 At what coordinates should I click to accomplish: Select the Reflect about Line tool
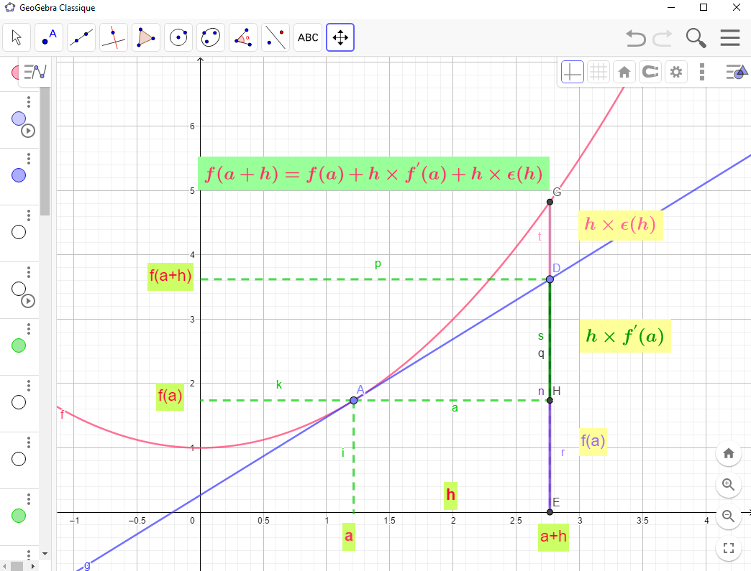click(276, 37)
